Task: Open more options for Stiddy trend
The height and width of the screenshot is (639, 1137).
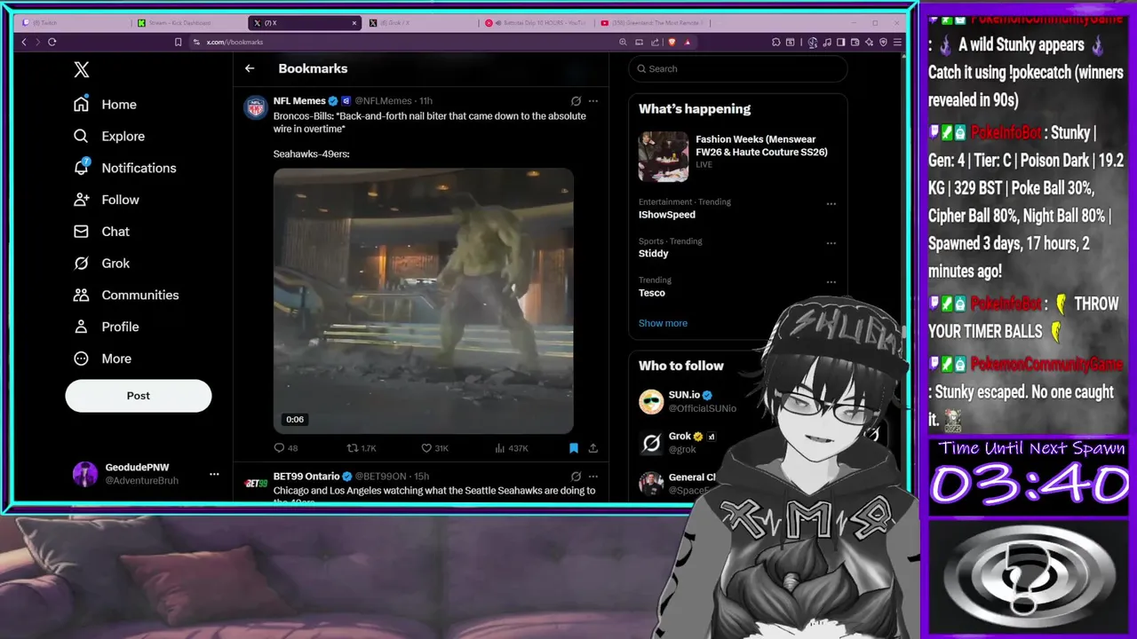Action: (x=831, y=243)
